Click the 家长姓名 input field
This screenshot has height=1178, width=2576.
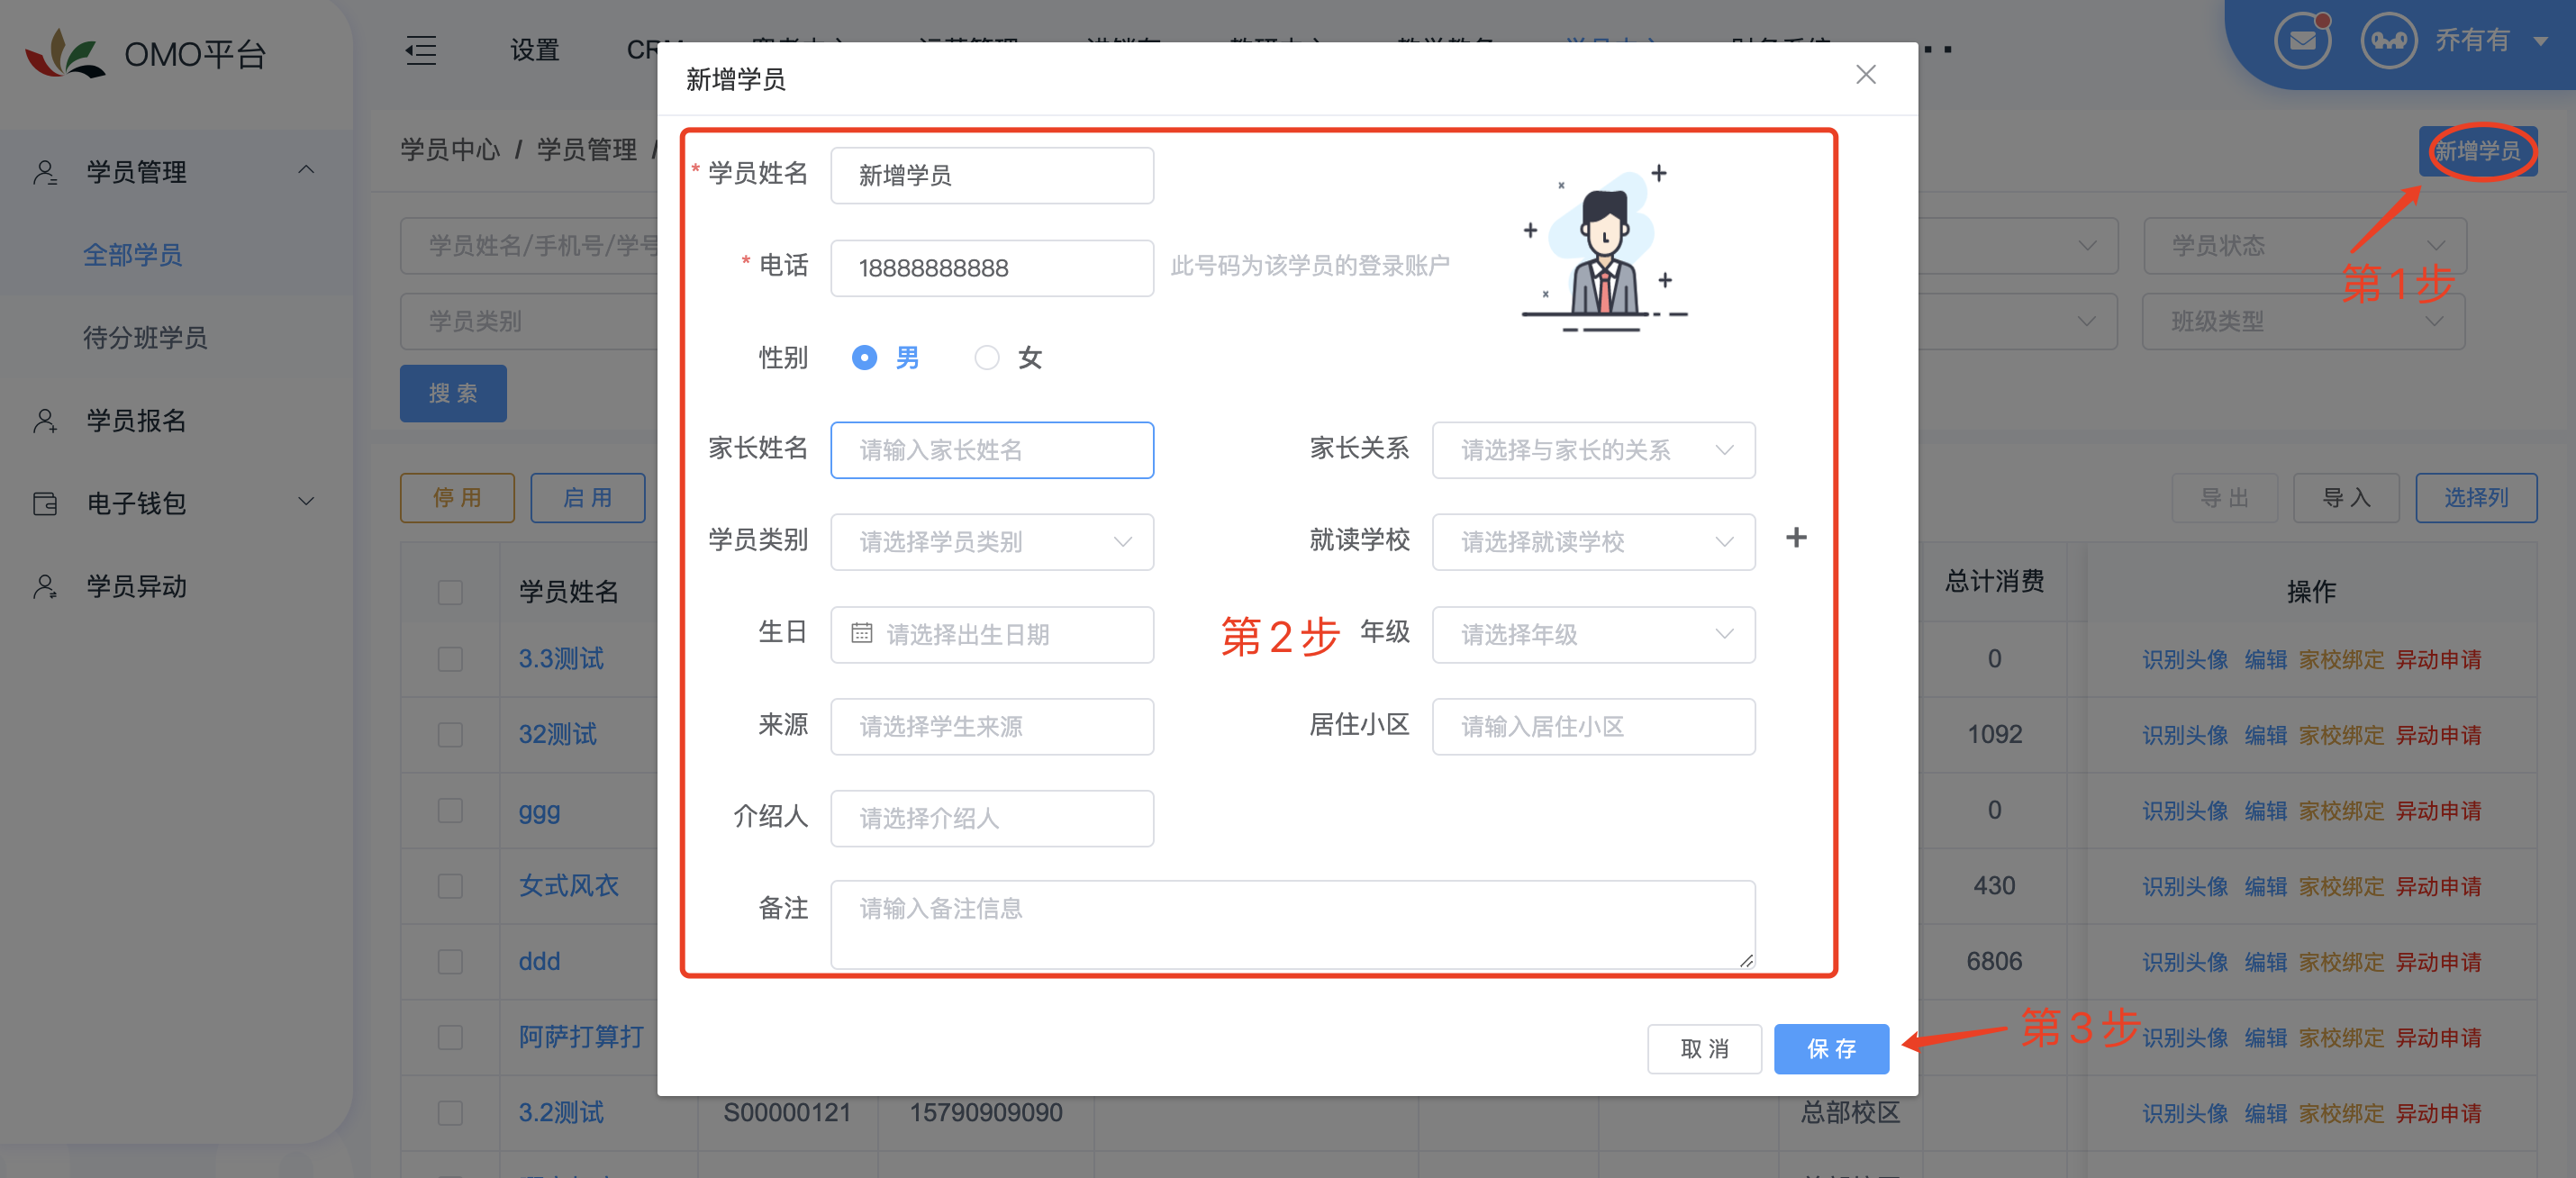click(992, 450)
